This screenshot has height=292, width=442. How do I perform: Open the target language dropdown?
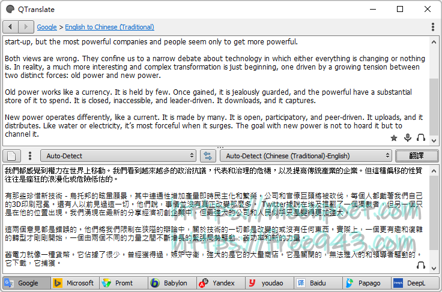tap(306, 156)
